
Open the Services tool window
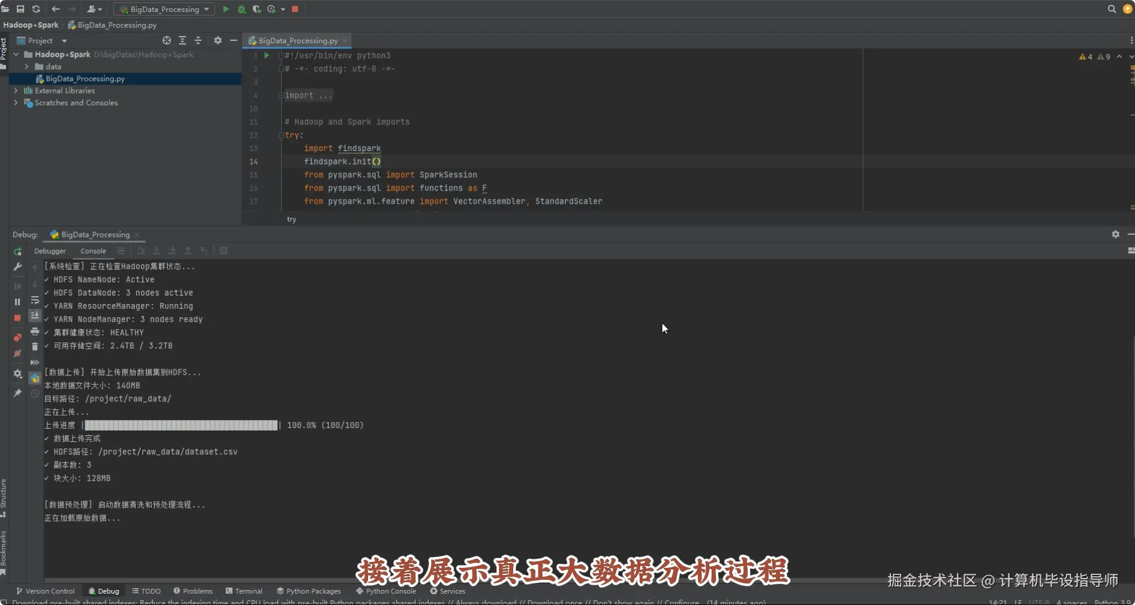tap(447, 591)
